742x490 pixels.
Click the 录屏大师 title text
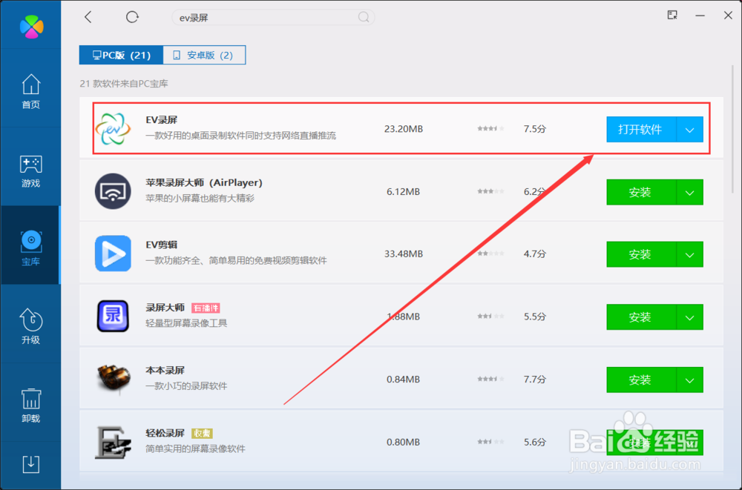click(165, 308)
